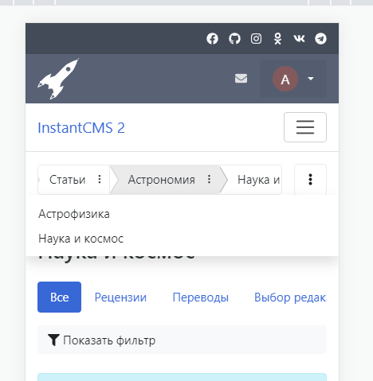This screenshot has width=373, height=381.
Task: Click the Instagram icon
Action: [256, 39]
